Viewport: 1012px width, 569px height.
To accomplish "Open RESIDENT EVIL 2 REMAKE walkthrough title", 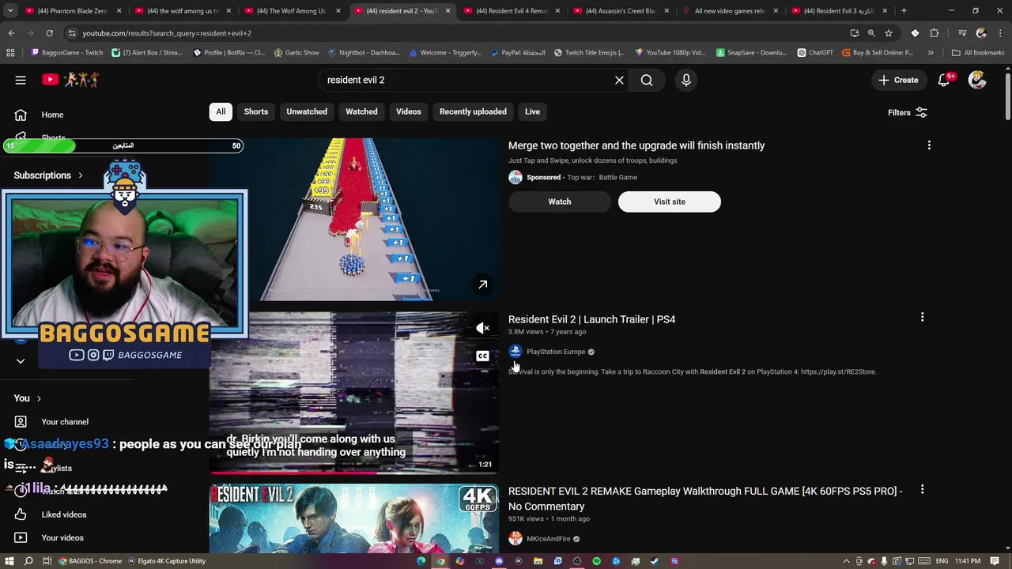I will point(705,499).
